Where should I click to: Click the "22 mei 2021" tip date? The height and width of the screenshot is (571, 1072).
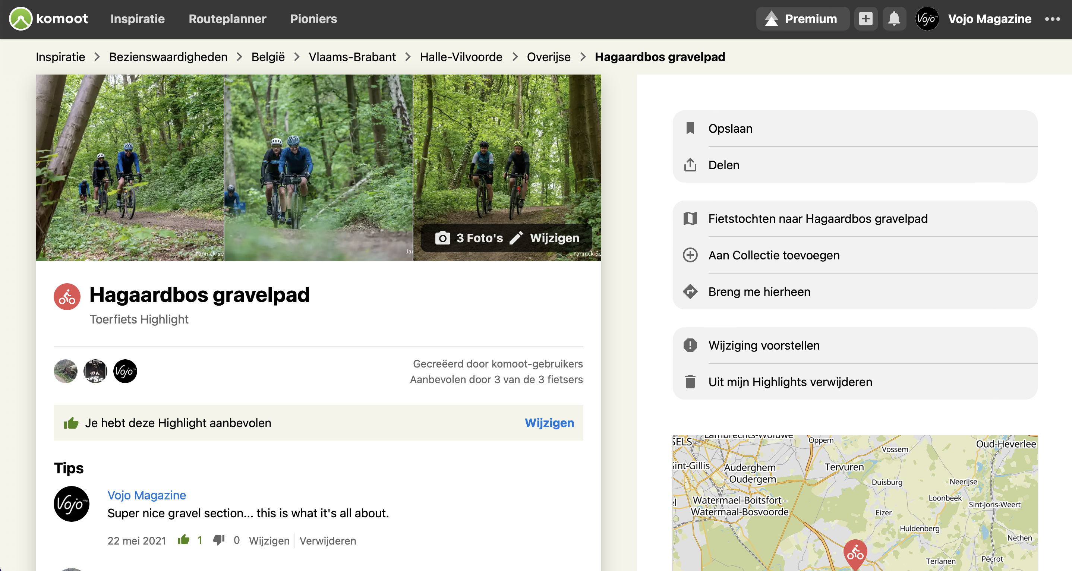tap(136, 540)
